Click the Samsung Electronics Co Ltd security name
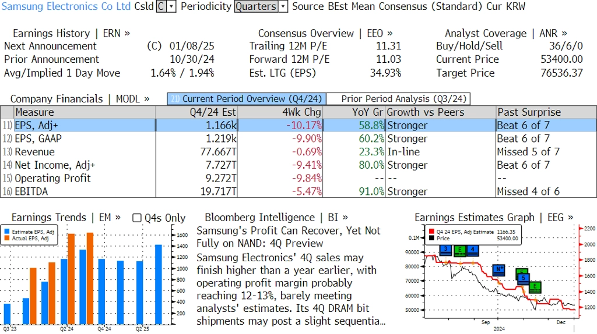 point(66,6)
